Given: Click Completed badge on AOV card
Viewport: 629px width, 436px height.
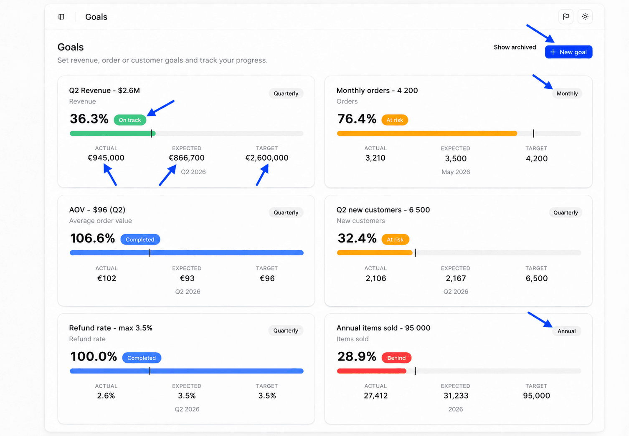Looking at the screenshot, I should [140, 239].
